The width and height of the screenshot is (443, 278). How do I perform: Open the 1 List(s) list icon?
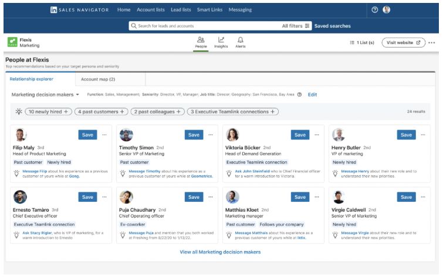click(x=352, y=43)
